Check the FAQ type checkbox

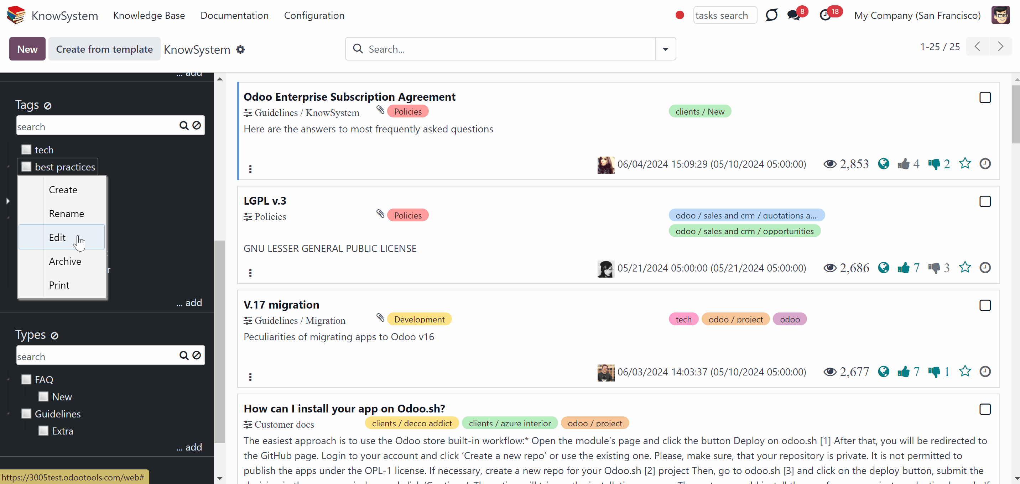coord(26,379)
